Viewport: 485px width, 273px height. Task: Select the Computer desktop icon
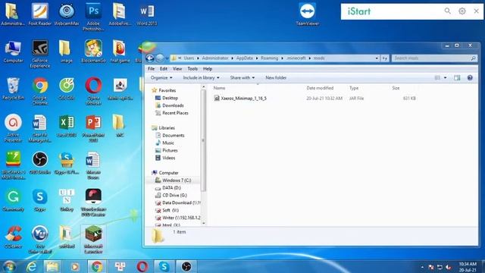(13, 52)
